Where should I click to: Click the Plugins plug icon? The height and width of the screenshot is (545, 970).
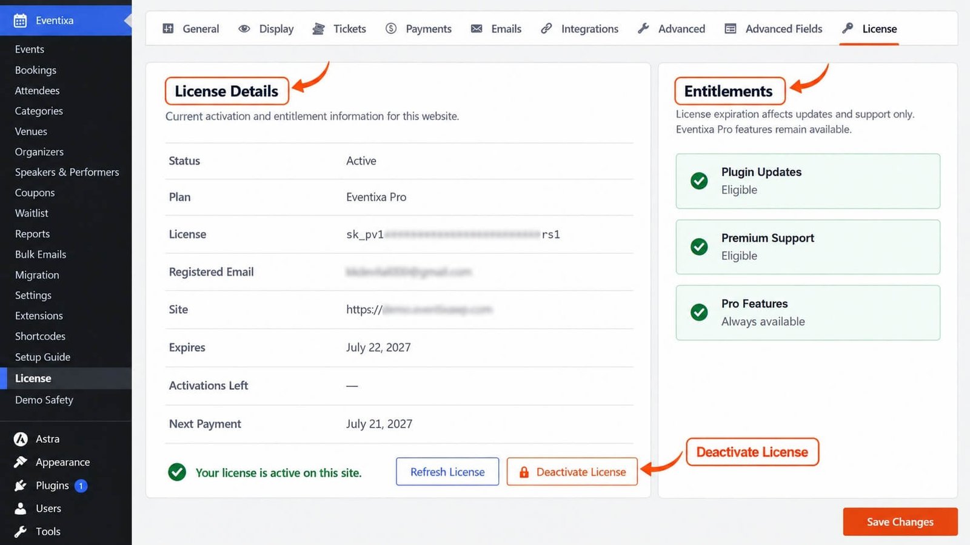pyautogui.click(x=21, y=486)
